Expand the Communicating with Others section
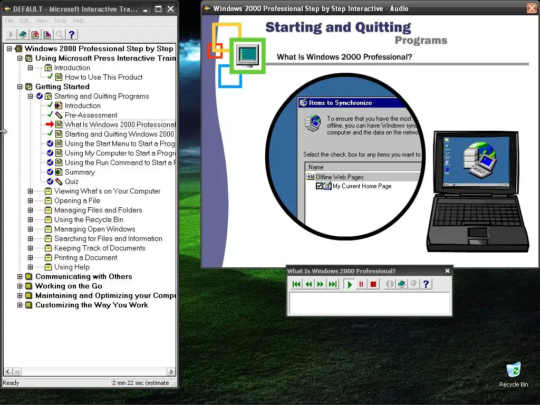 click(20, 276)
